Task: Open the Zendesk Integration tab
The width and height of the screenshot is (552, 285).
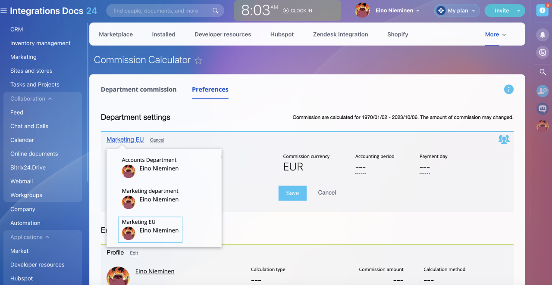Action: pos(340,34)
